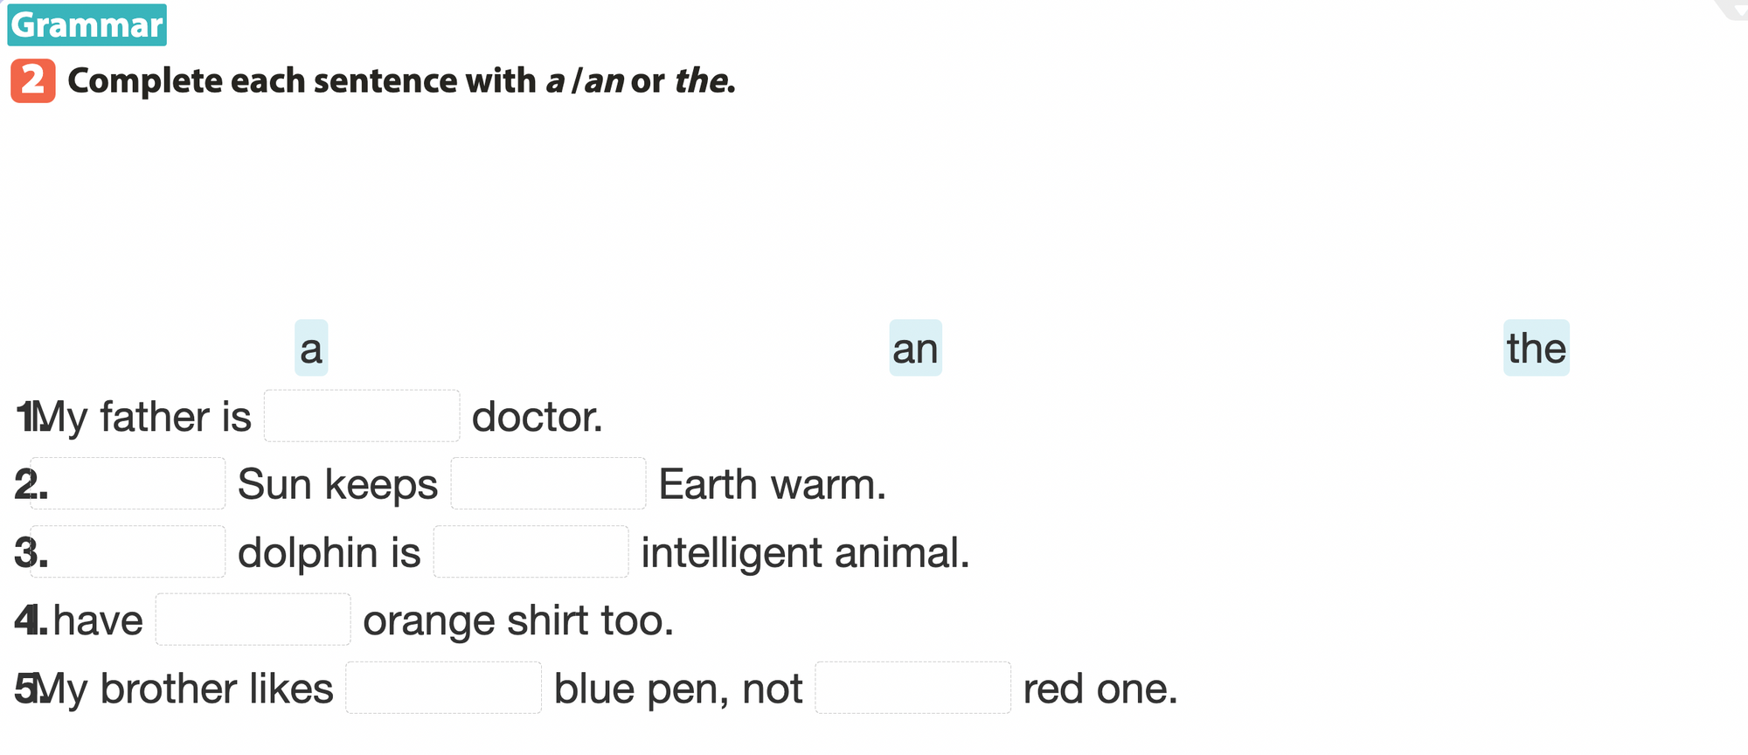The width and height of the screenshot is (1748, 755).
Task: Click the blank before 'Earth warm'
Action: (x=548, y=484)
